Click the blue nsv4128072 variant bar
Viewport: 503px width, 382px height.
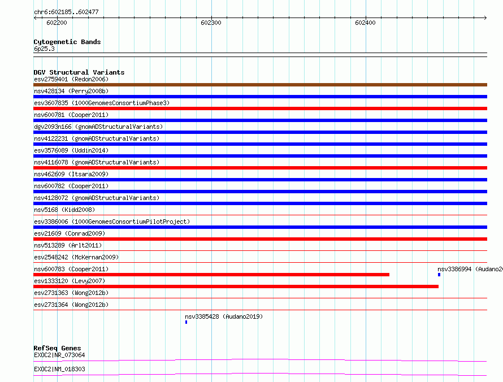[x=260, y=203]
